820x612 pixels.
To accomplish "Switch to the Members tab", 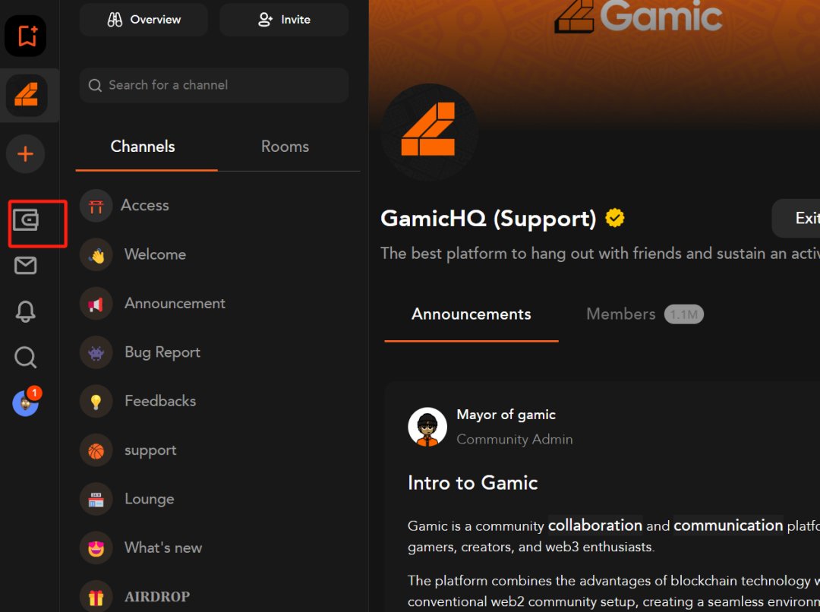I will pyautogui.click(x=645, y=314).
